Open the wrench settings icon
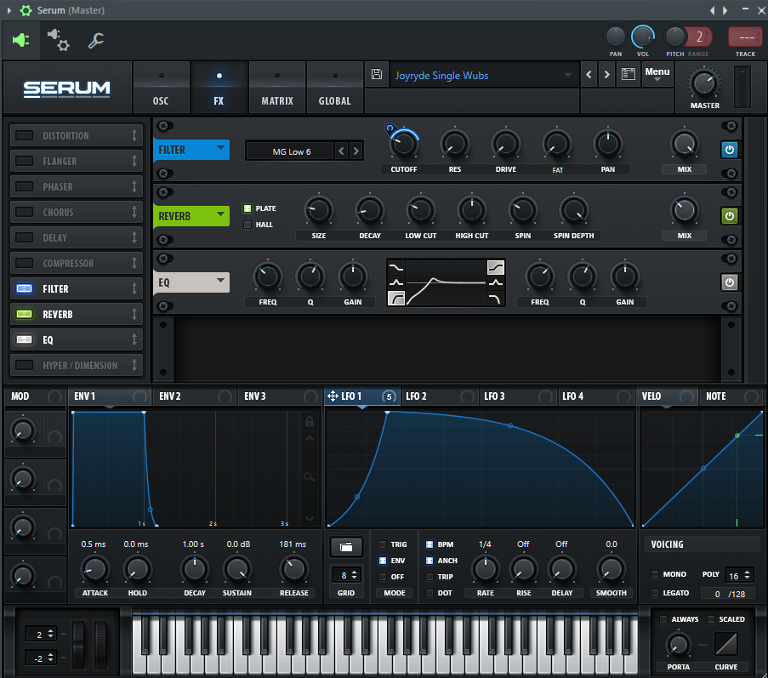The image size is (768, 678). click(x=96, y=41)
